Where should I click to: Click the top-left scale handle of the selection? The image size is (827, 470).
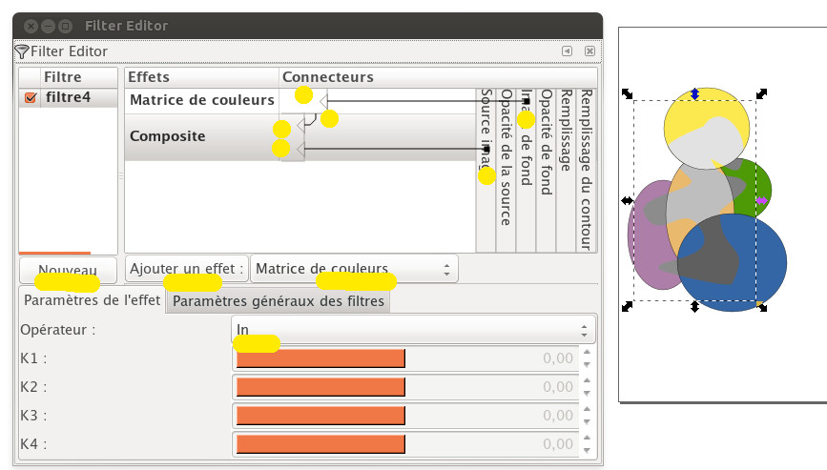click(628, 92)
